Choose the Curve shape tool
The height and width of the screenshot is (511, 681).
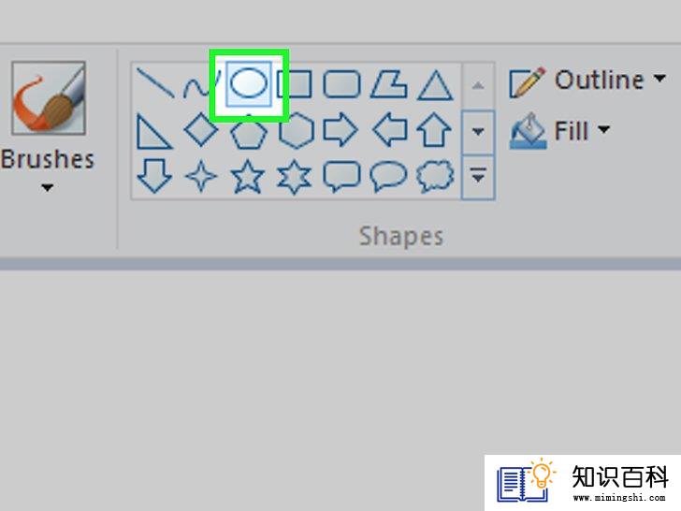pyautogui.click(x=200, y=84)
